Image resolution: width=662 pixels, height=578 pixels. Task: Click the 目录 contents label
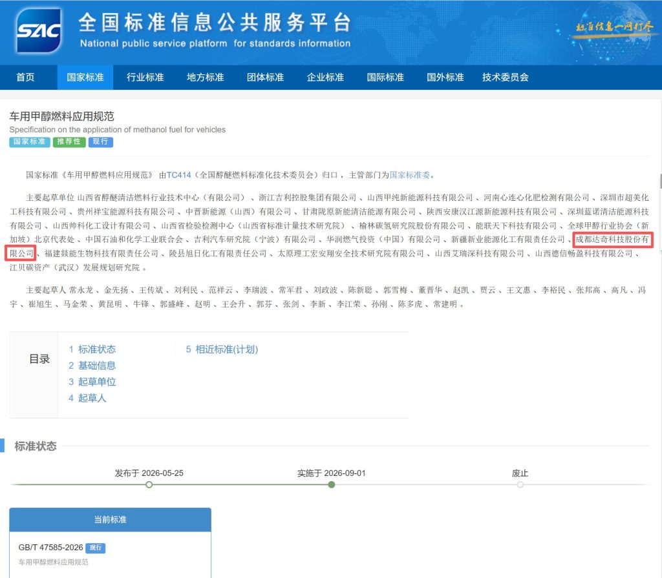[39, 359]
